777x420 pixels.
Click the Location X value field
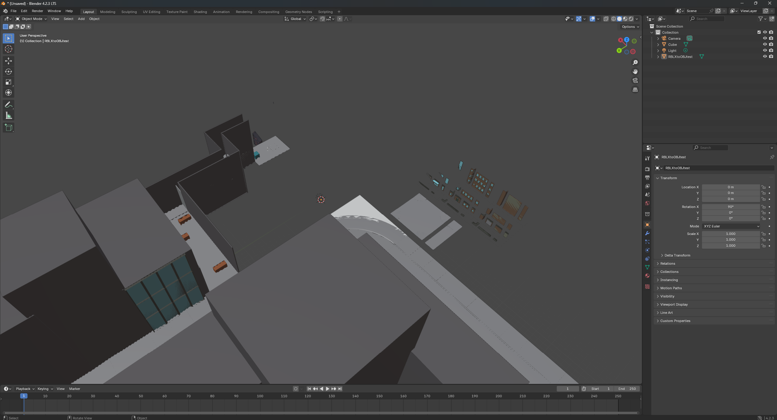pos(730,187)
